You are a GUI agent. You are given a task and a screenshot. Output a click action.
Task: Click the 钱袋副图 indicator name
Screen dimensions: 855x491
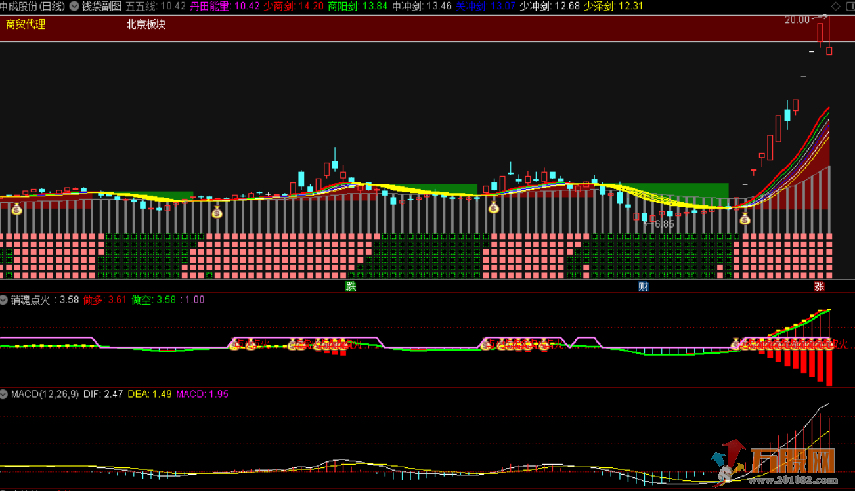[x=102, y=6]
